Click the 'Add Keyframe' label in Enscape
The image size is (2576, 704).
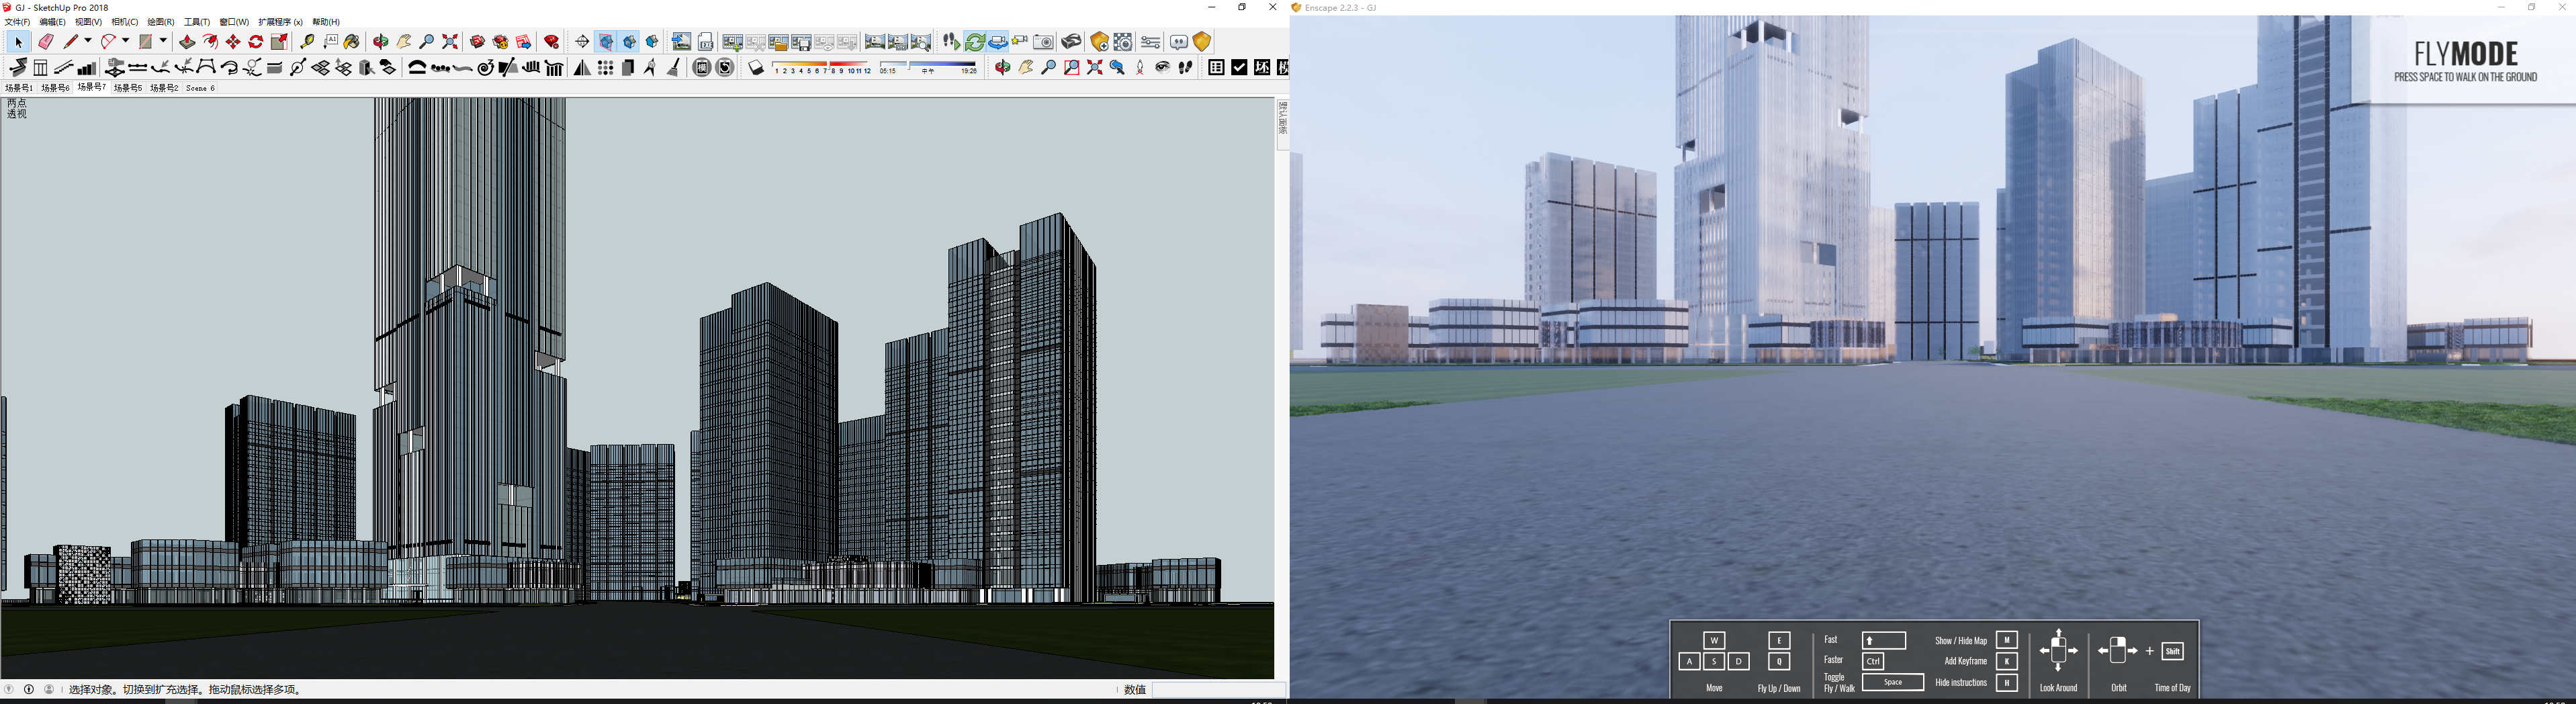tap(1966, 661)
